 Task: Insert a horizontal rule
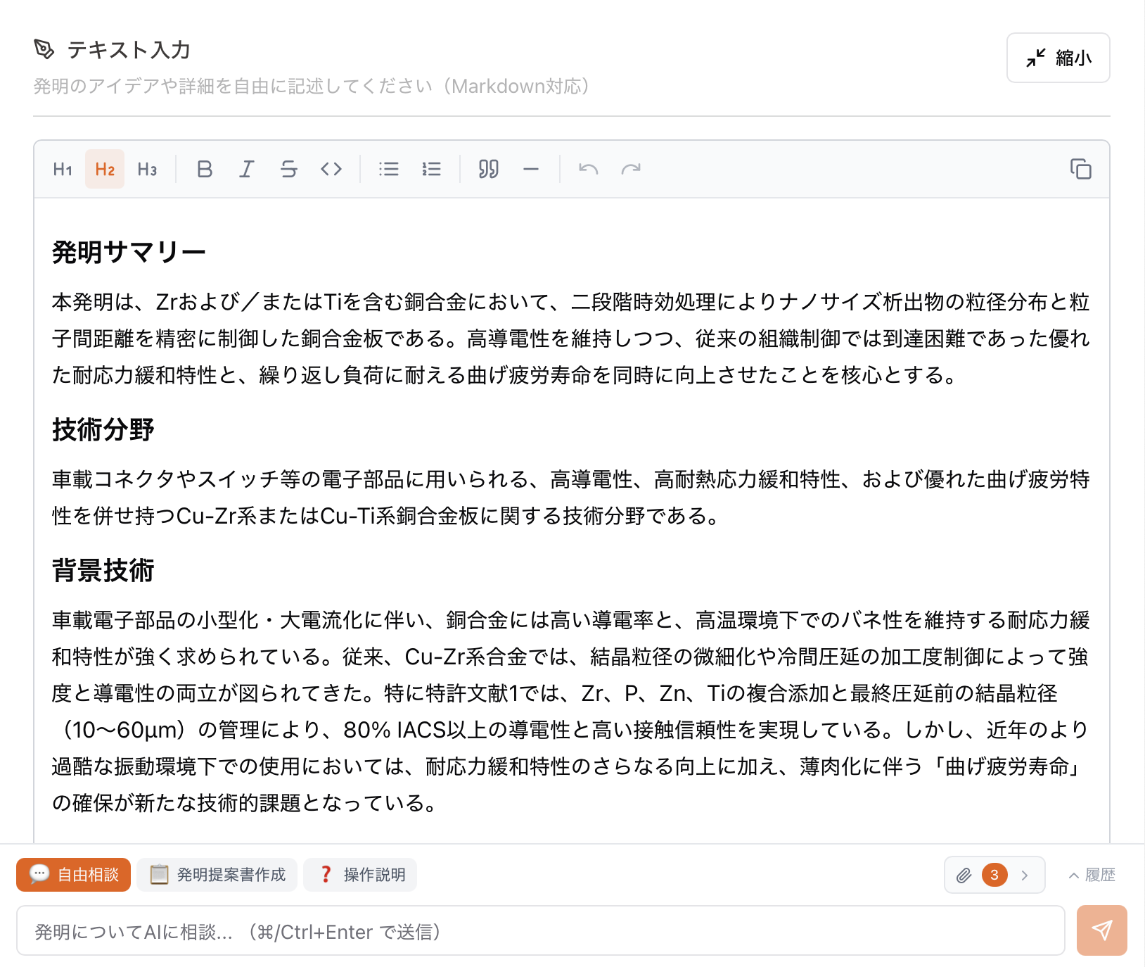coord(531,169)
